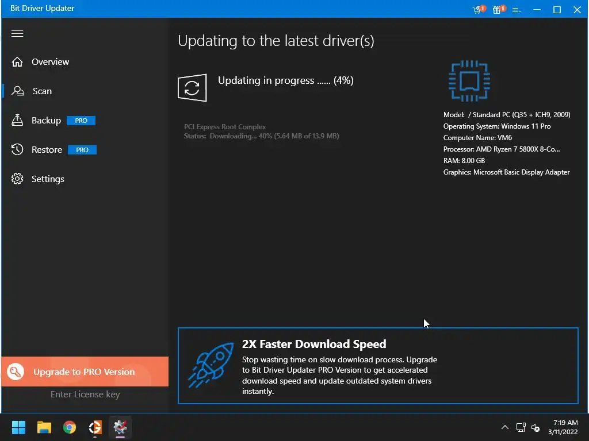This screenshot has width=589, height=441.
Task: Open the Windows Start menu
Action: (x=18, y=427)
